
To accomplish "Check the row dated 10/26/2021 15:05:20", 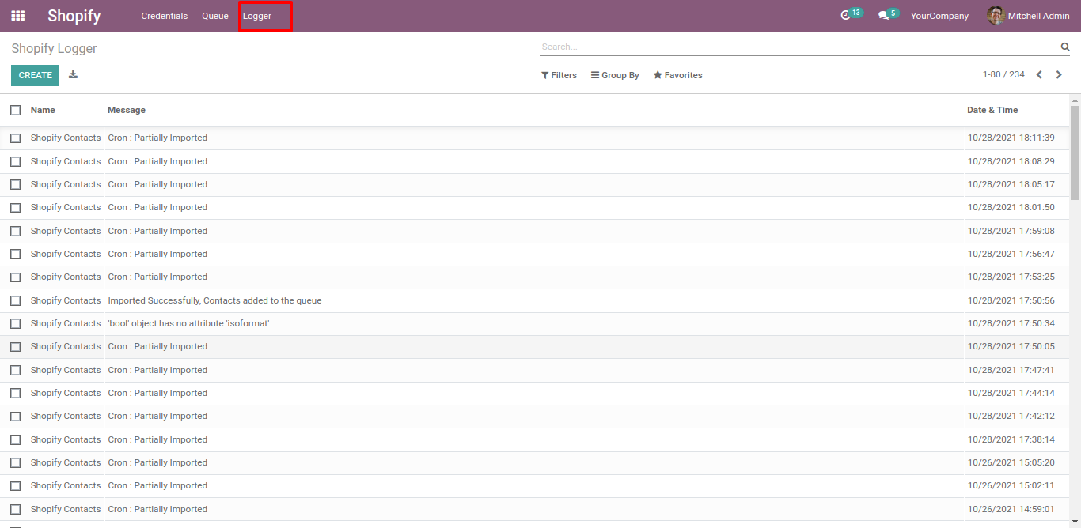I will 15,463.
